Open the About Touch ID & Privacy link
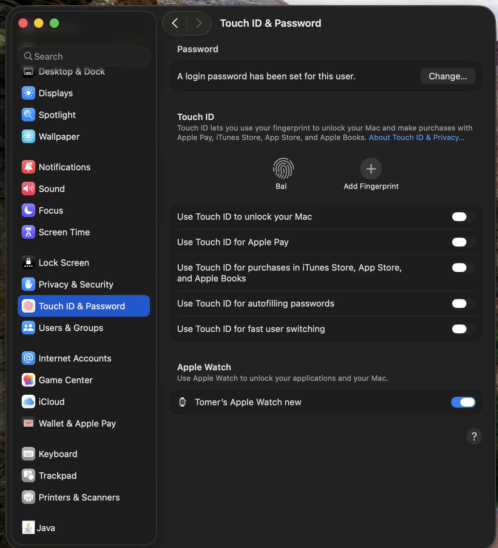 click(417, 137)
